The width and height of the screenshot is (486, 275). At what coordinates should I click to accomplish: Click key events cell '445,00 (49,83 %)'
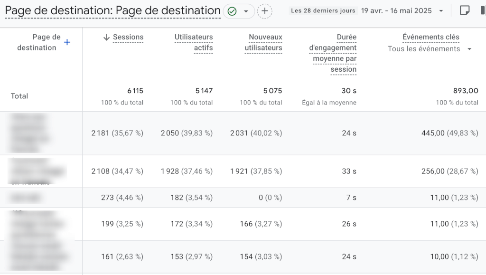point(450,133)
